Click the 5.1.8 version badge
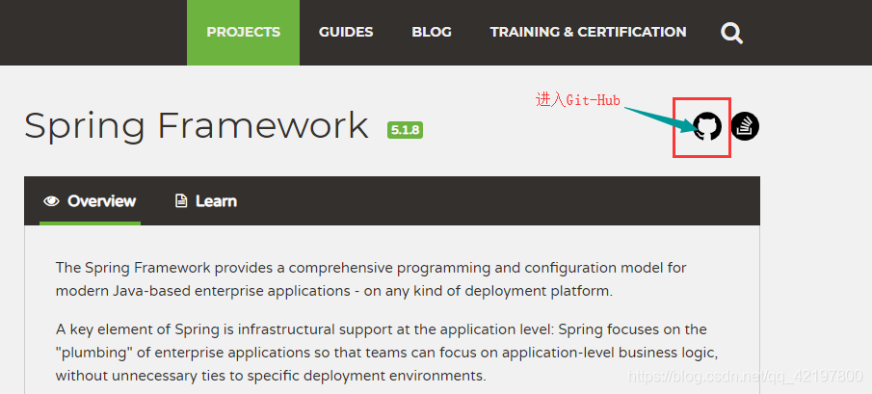872x394 pixels. (405, 131)
